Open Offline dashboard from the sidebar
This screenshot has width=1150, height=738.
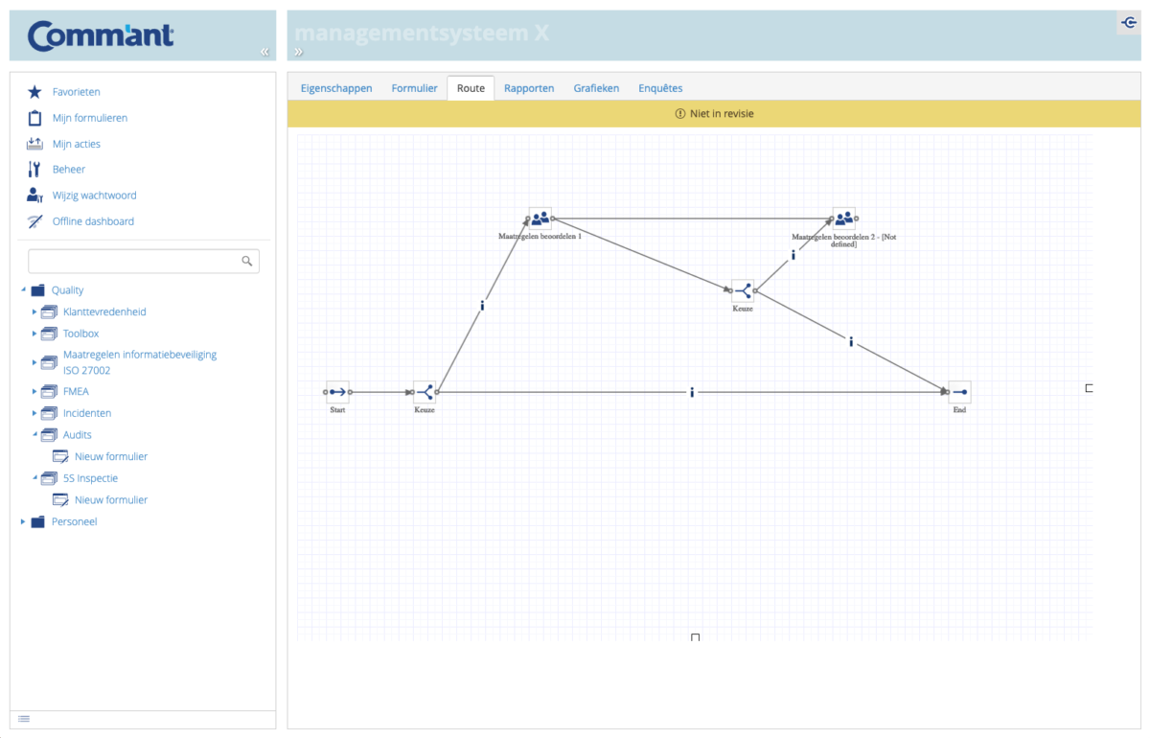coord(94,220)
